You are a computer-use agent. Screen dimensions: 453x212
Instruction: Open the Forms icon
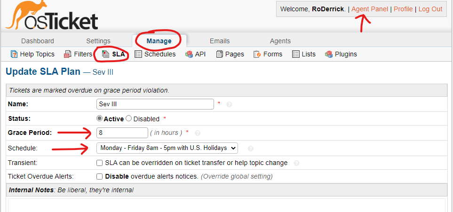click(x=257, y=55)
